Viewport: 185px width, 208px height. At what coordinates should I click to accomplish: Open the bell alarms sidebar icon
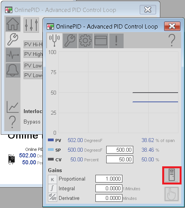(x=13, y=70)
